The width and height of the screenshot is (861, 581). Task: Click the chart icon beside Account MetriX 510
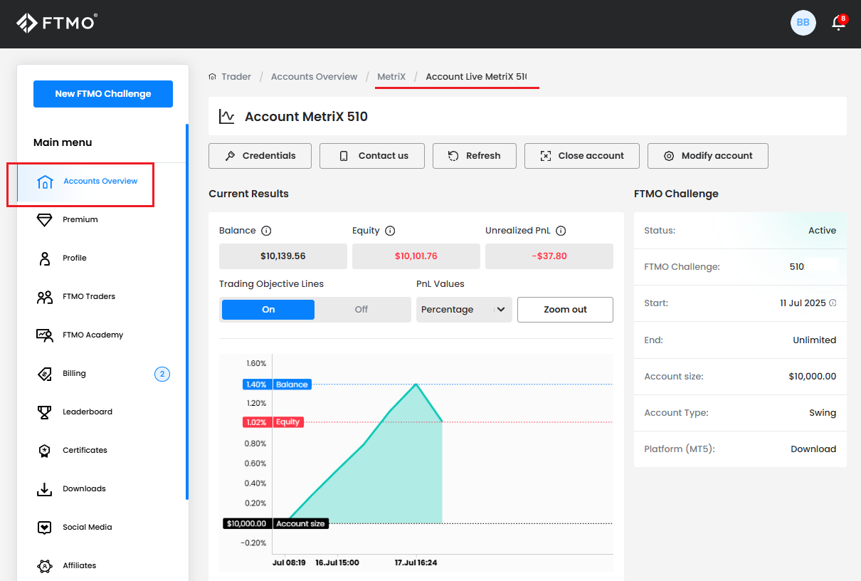coord(227,116)
